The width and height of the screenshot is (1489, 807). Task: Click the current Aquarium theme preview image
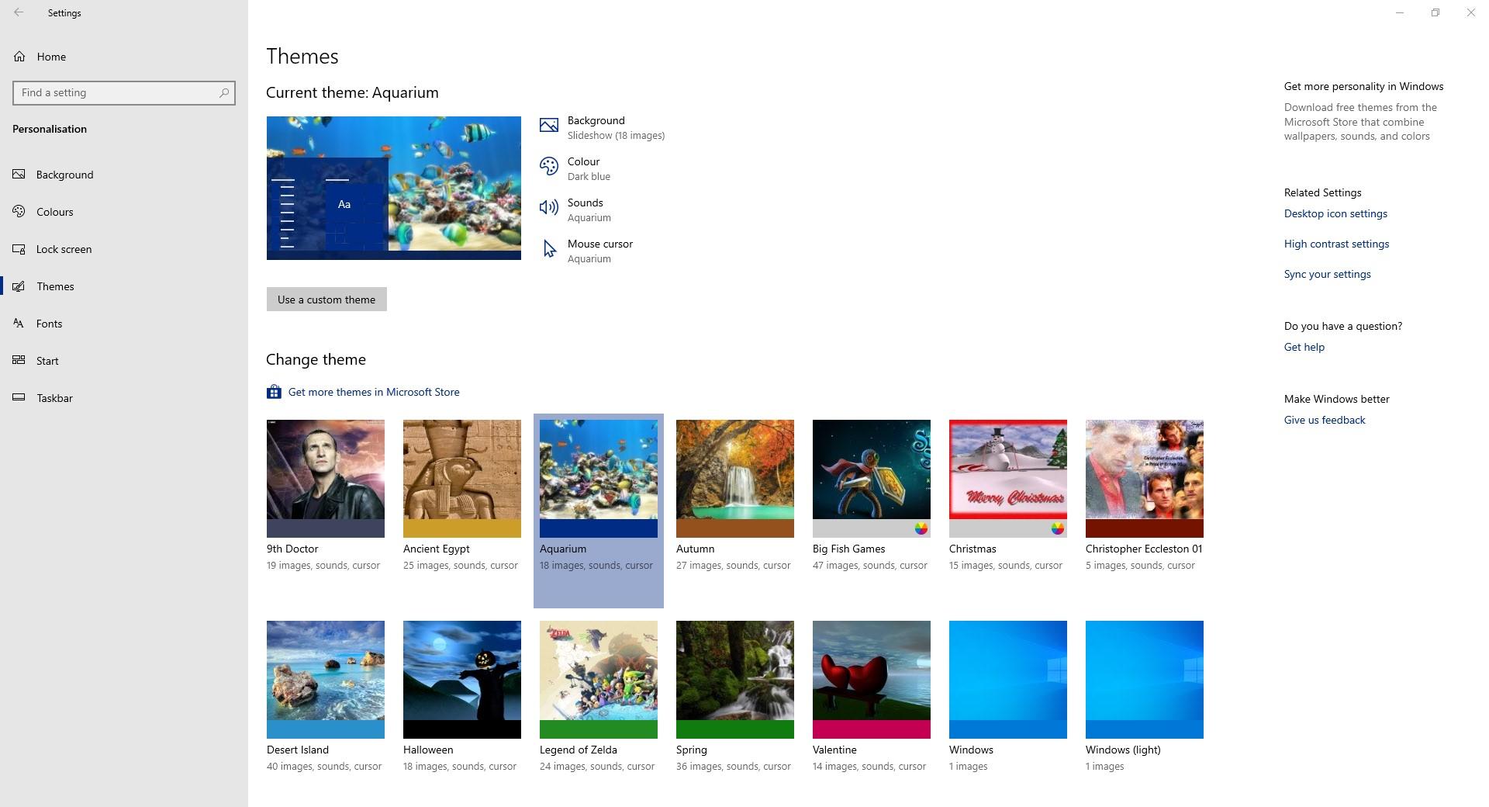[x=394, y=188]
